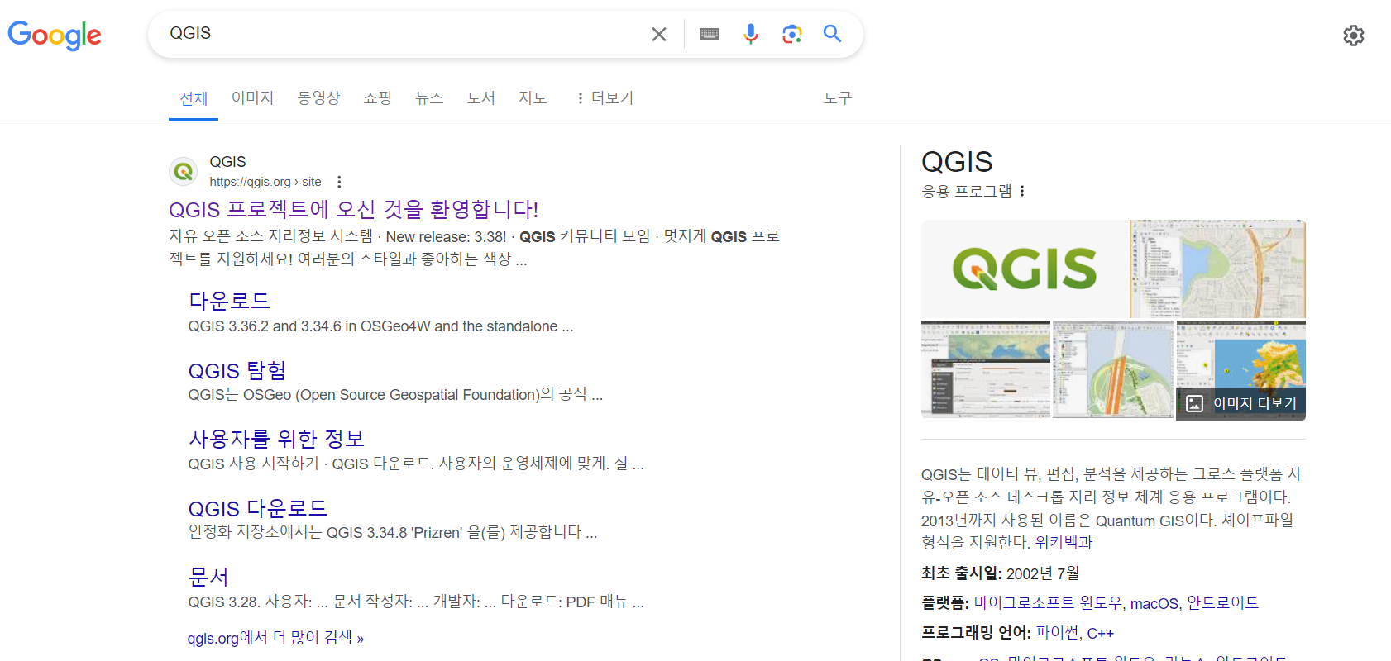1391x661 pixels.
Task: Open the stadium aerial map thumbnail
Action: [1113, 369]
